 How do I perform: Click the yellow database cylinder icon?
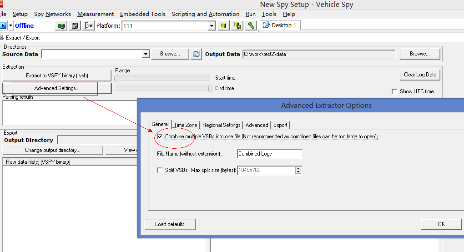(223, 26)
